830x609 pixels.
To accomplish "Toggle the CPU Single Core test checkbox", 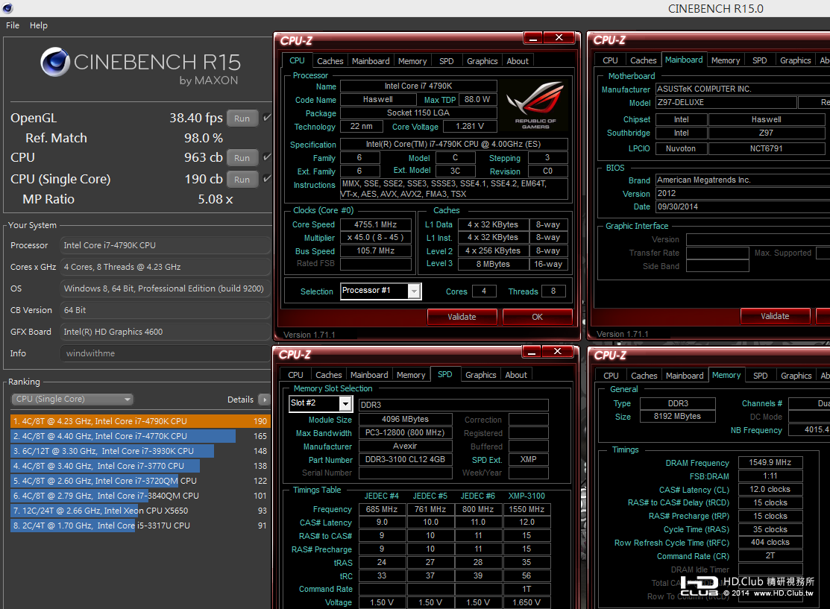I will click(267, 178).
